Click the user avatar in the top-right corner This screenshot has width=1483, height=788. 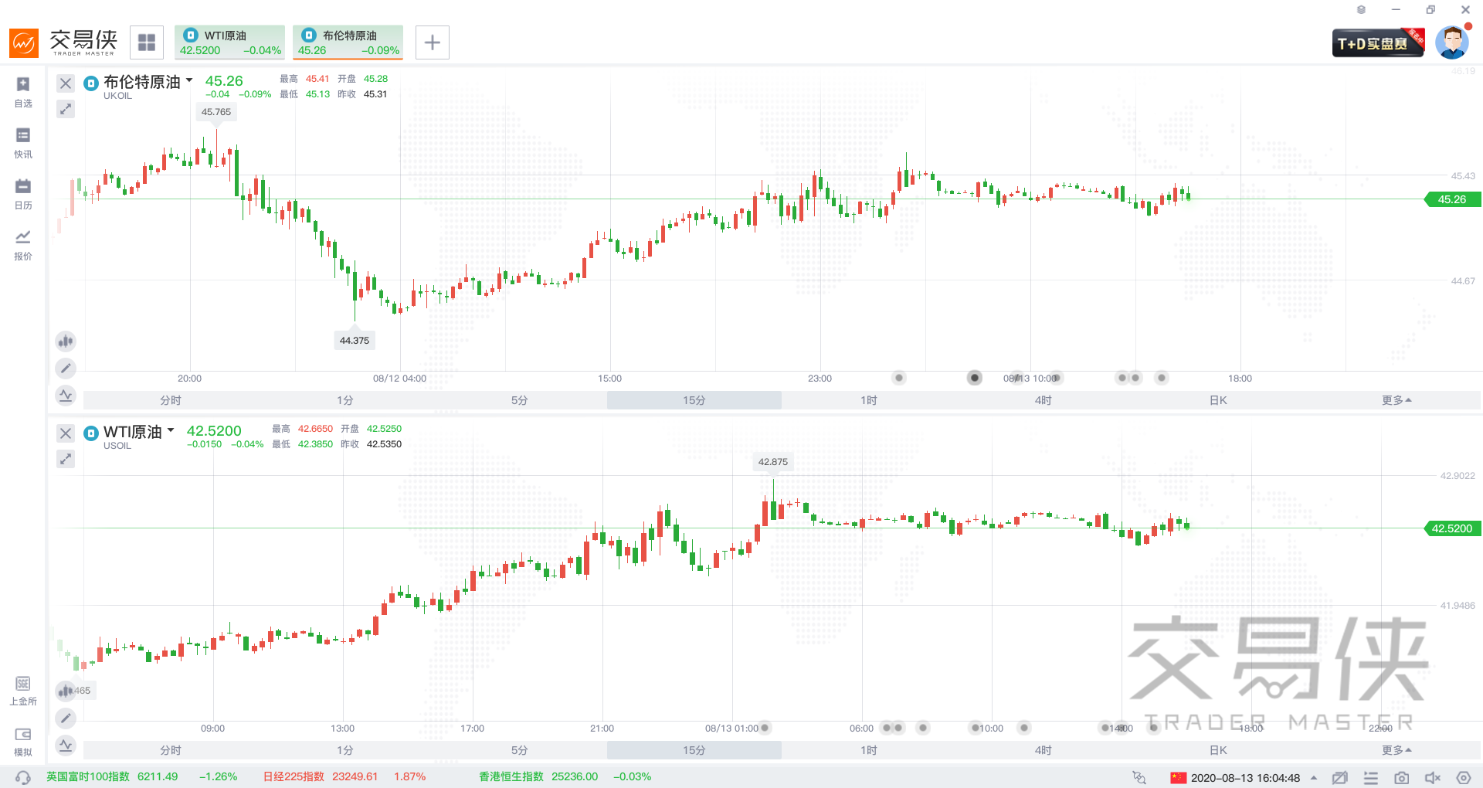click(x=1453, y=42)
